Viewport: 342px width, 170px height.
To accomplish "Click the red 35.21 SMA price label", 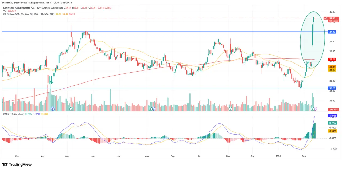I will click(x=332, y=59).
